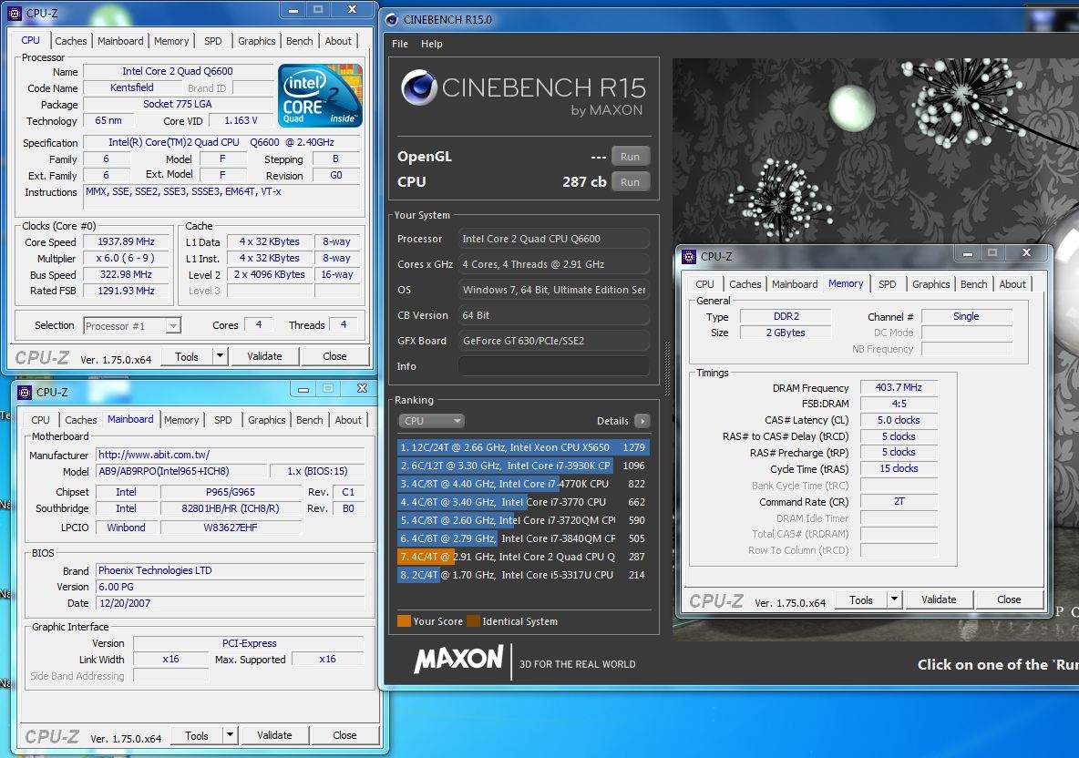1079x758 pixels.
Task: Open Bench tab in top CPU-Z window
Action: coord(299,41)
